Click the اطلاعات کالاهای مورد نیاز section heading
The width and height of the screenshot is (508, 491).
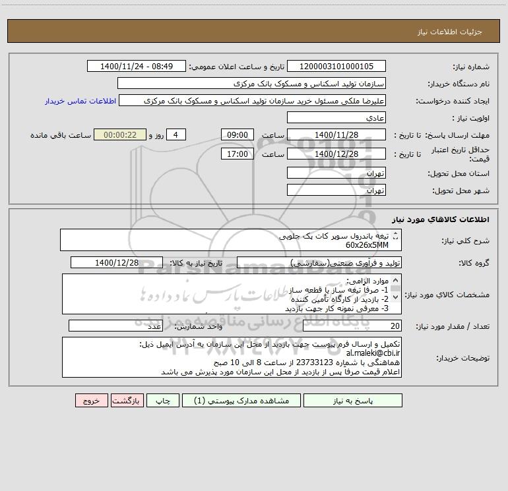[x=441, y=219]
